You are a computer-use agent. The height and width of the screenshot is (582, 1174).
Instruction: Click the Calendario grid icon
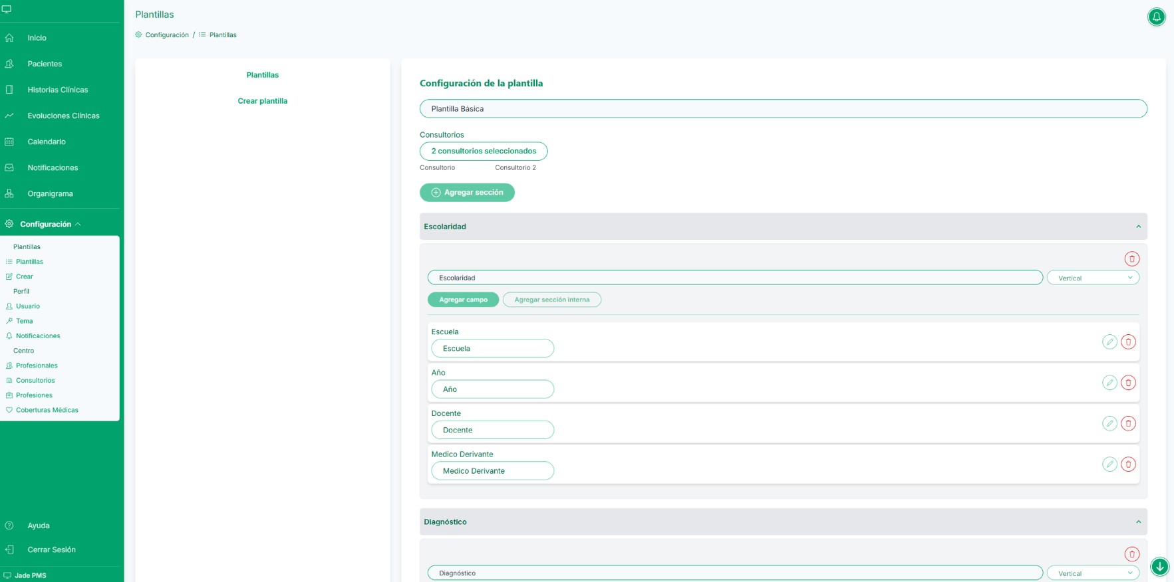[x=9, y=142]
